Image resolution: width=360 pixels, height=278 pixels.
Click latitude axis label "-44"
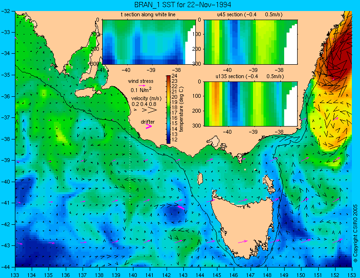[x=5, y=267]
